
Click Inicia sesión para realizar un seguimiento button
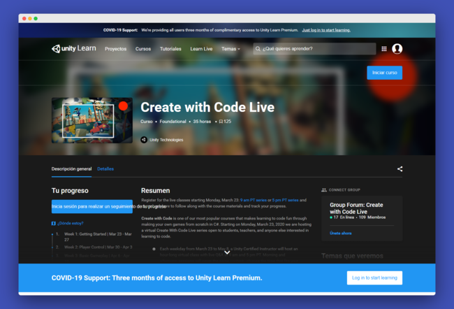click(x=92, y=206)
